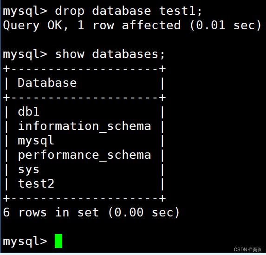
Task: Click the bottom border line of table
Action: click(84, 198)
